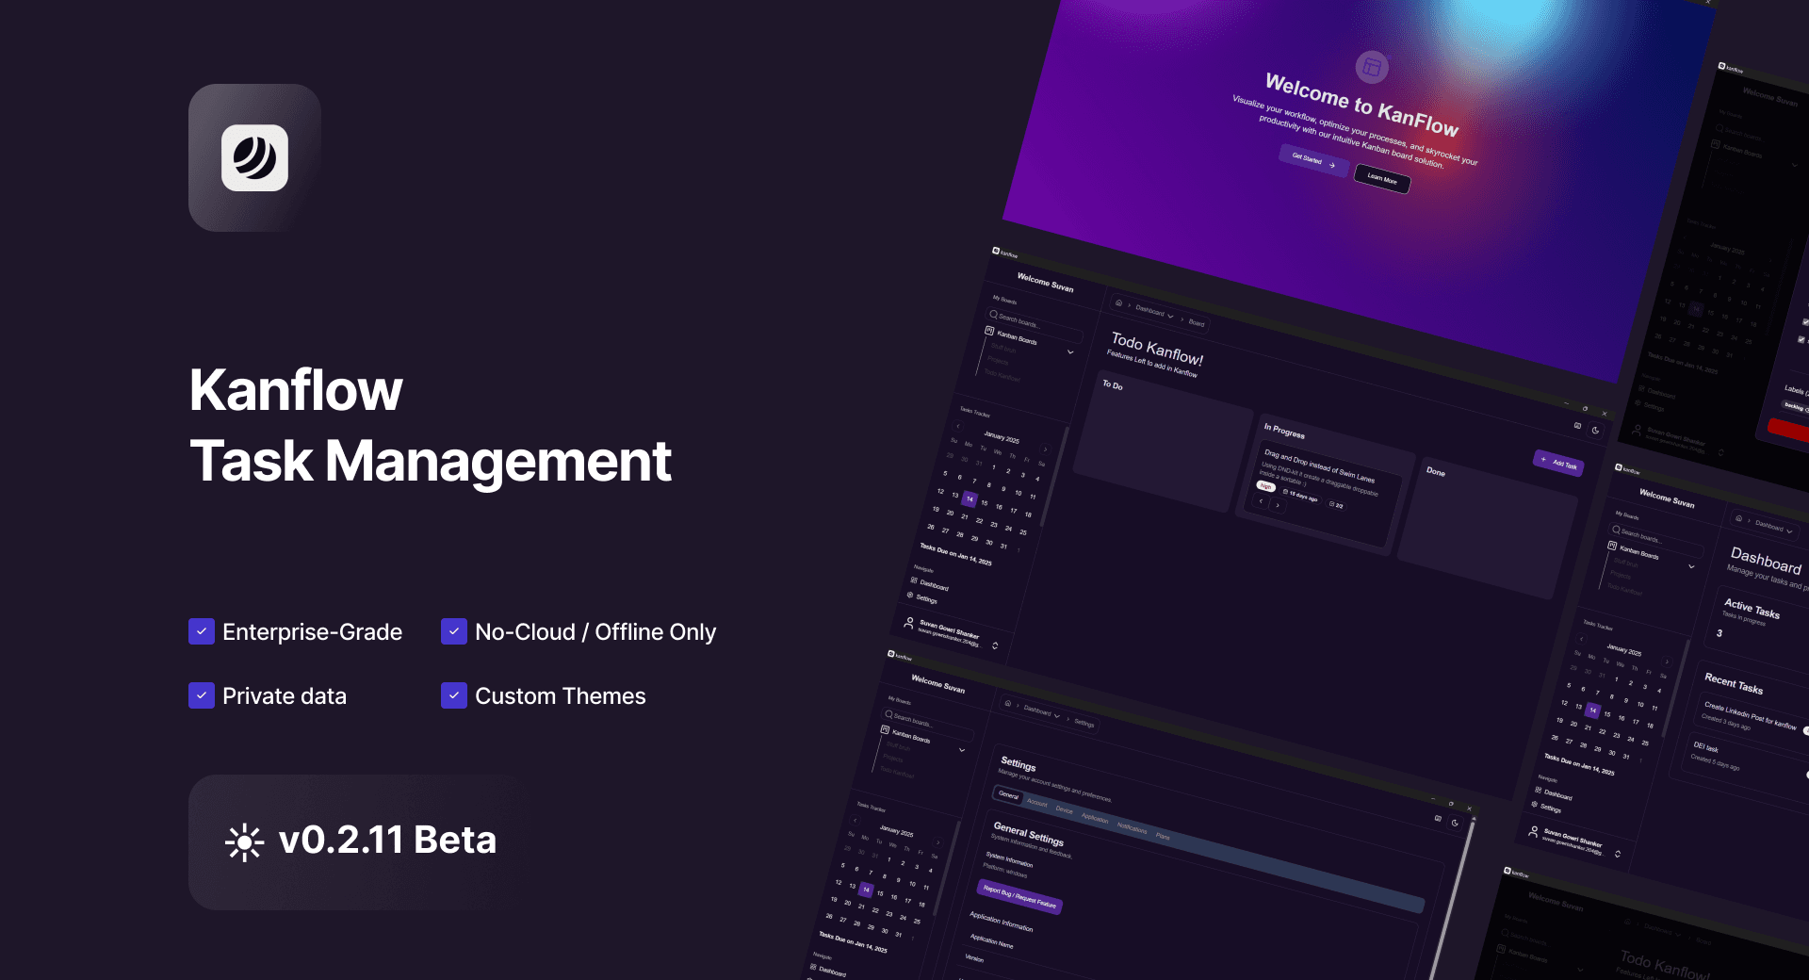
Task: Toggle the Enterprise-Grade checkbox
Action: pos(202,631)
